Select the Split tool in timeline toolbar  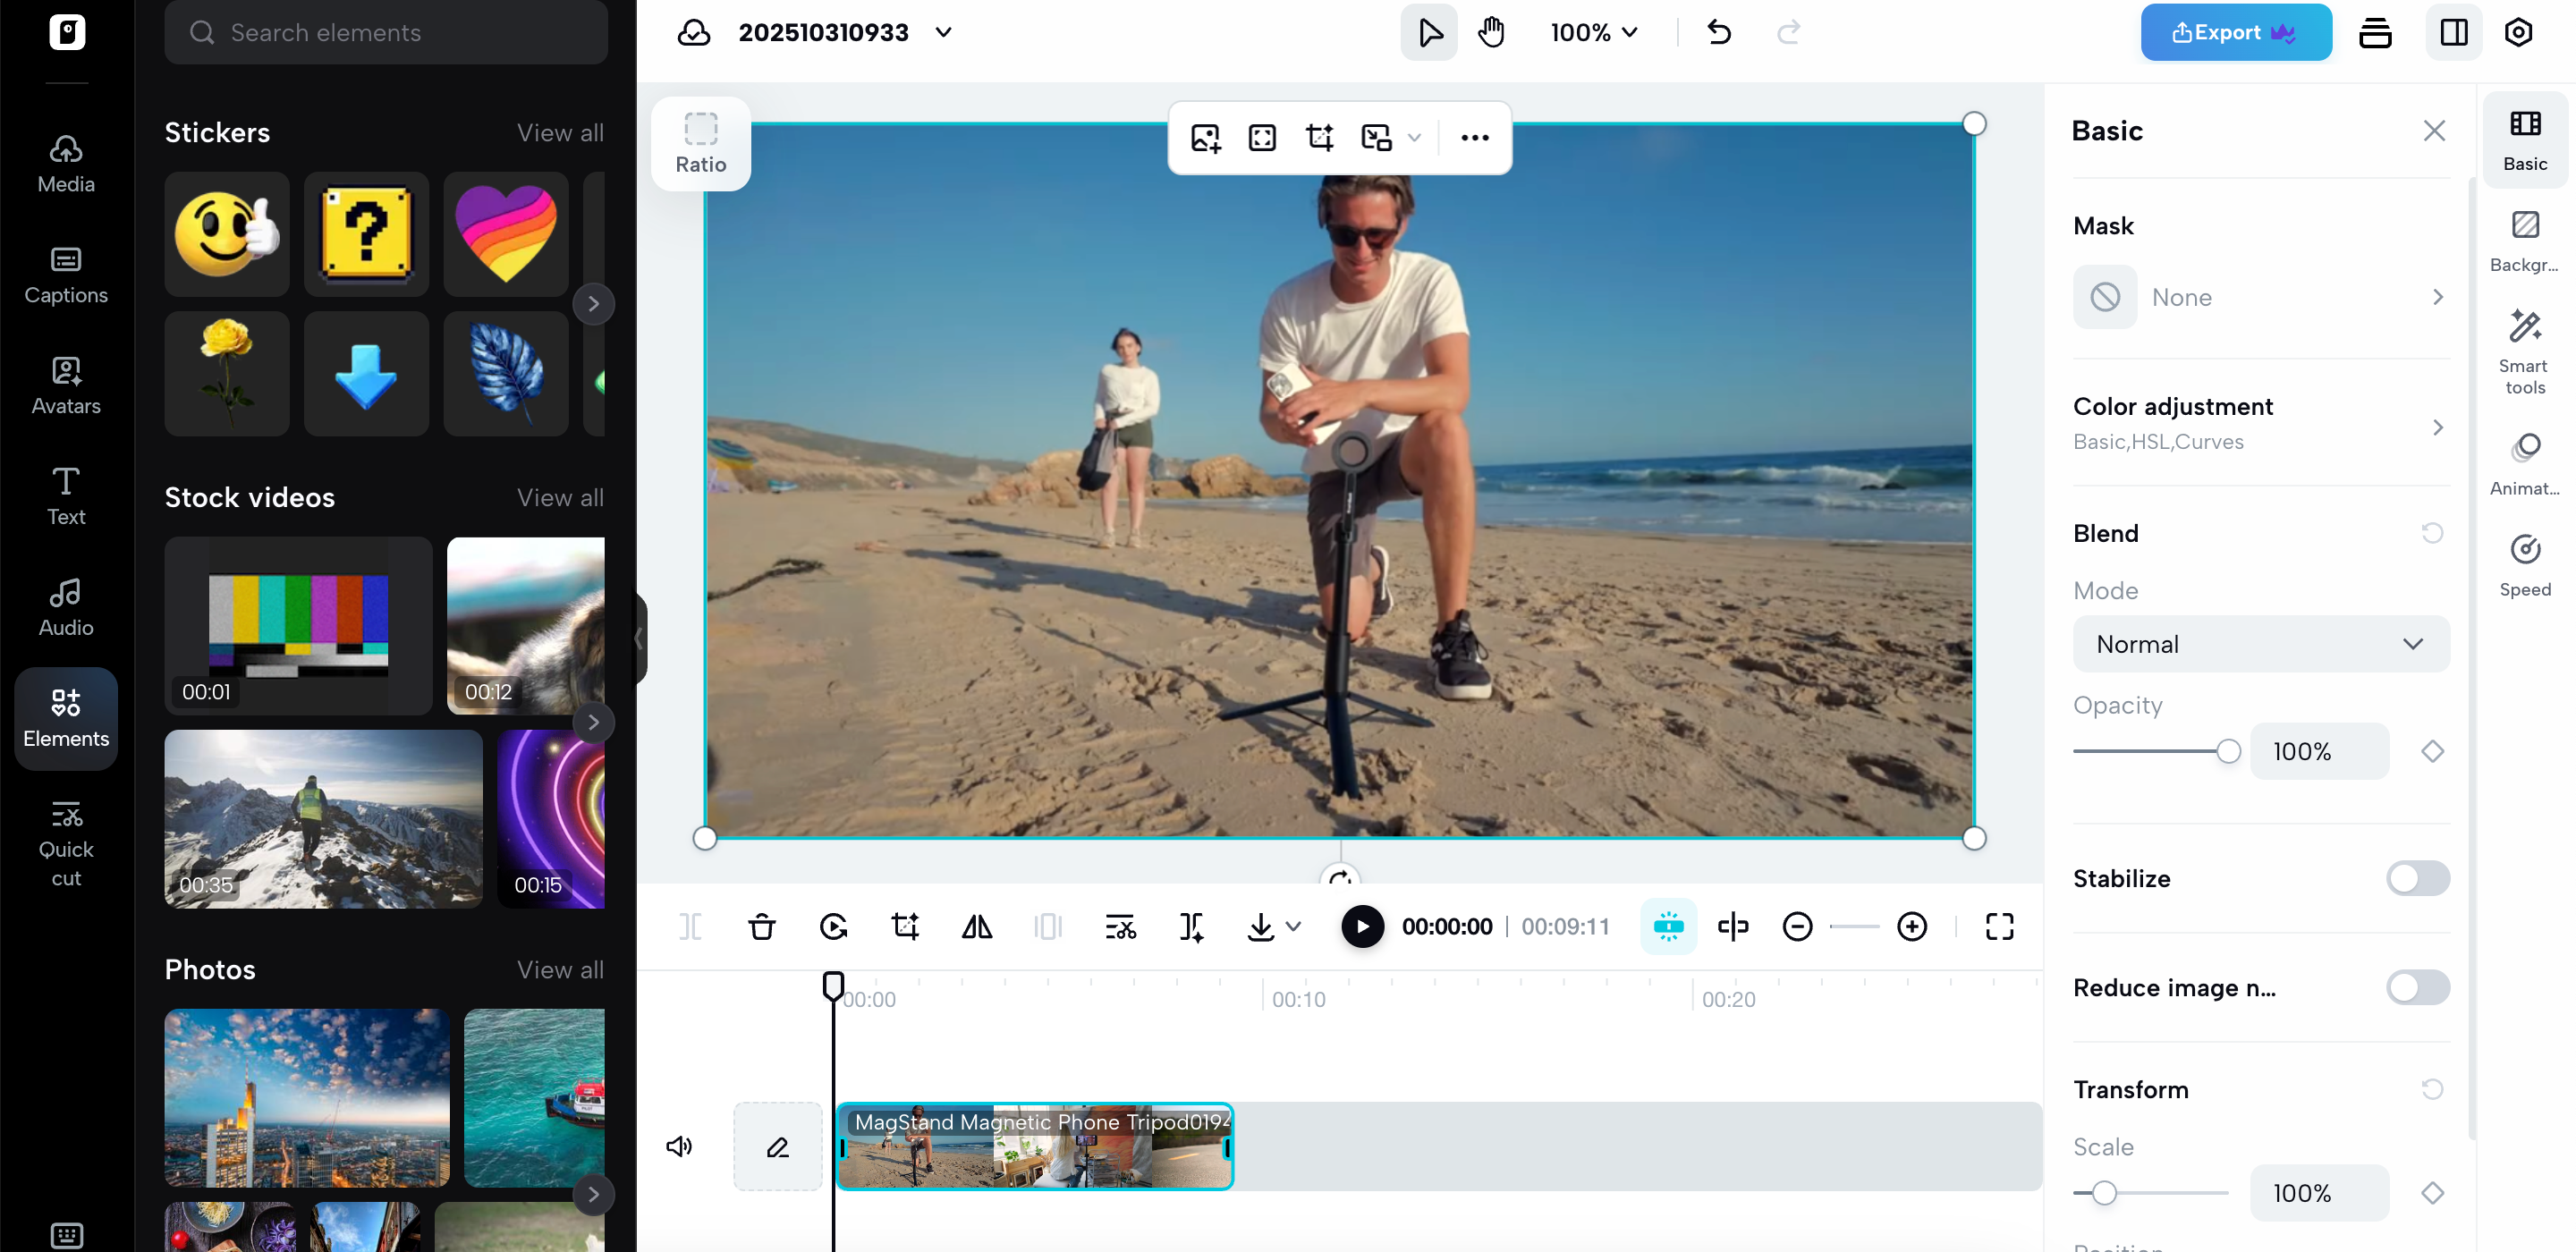[x=691, y=926]
